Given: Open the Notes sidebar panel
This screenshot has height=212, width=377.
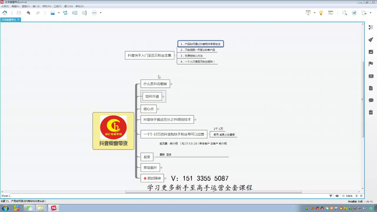Looking at the screenshot, I should pyautogui.click(x=371, y=88).
